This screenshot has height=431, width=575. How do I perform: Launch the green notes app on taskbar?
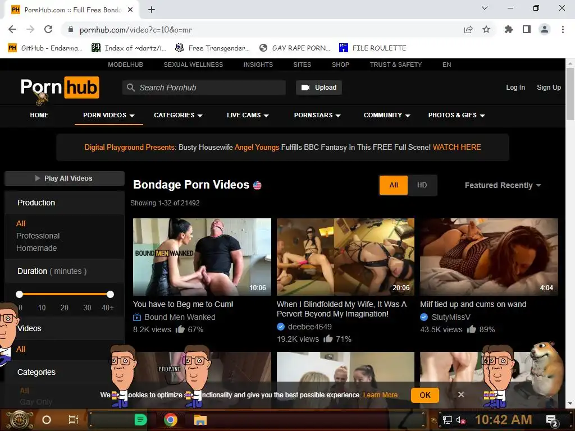click(x=141, y=420)
